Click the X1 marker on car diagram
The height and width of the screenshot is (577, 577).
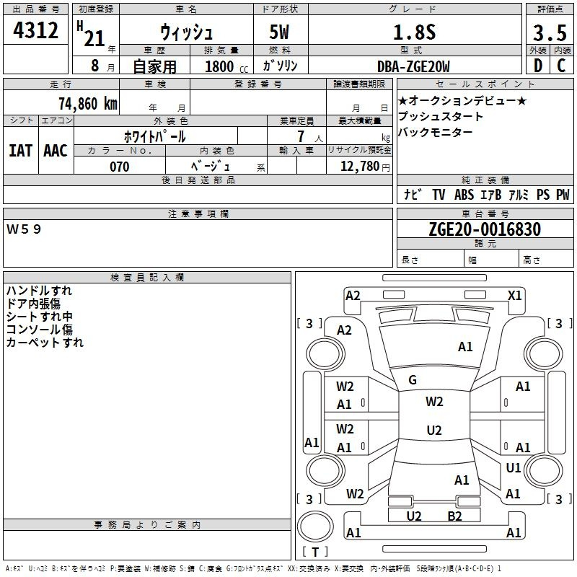514,295
